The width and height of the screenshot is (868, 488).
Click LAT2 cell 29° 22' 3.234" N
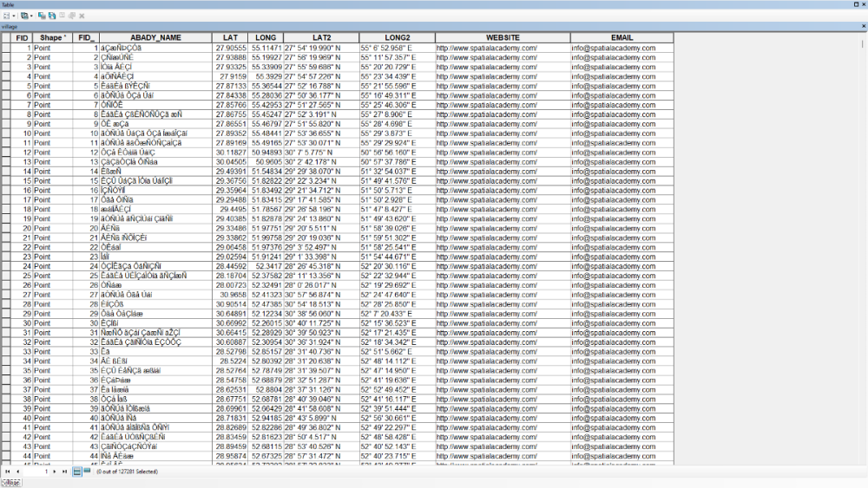point(322,180)
